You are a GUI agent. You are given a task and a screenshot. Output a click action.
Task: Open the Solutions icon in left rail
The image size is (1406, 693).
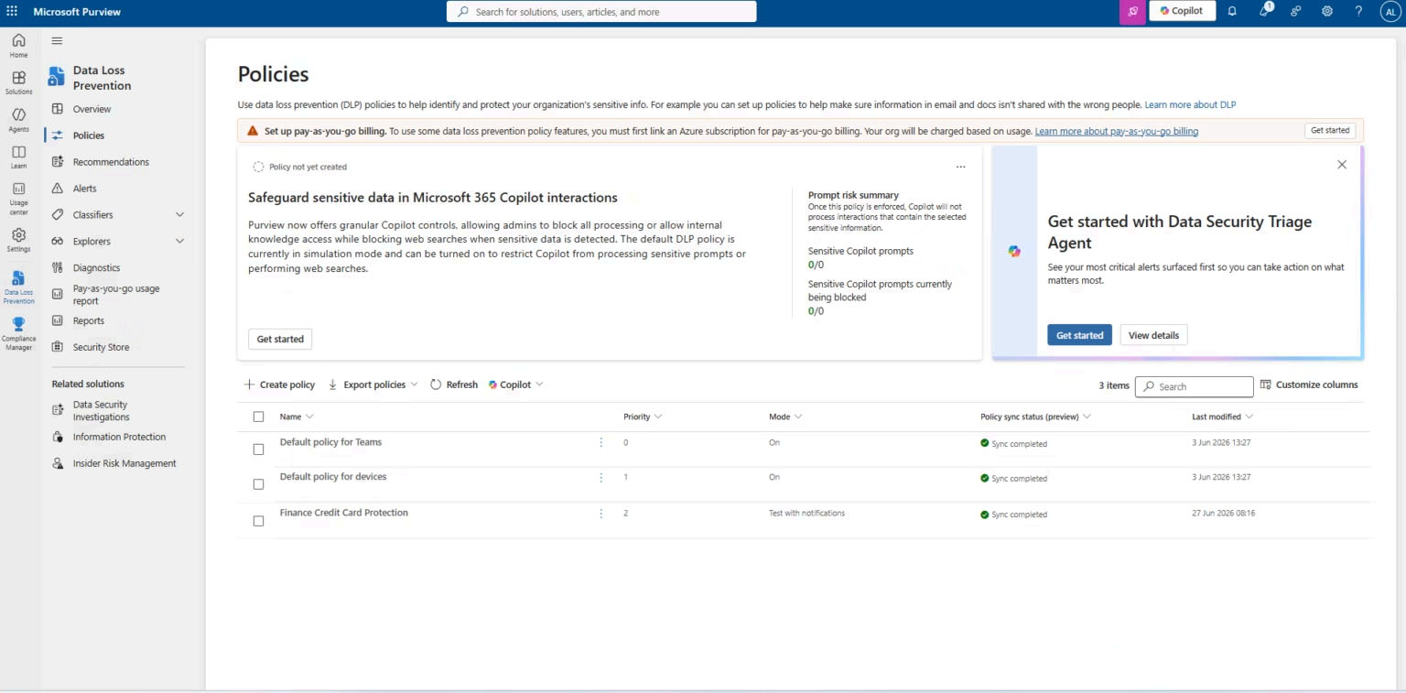click(18, 82)
